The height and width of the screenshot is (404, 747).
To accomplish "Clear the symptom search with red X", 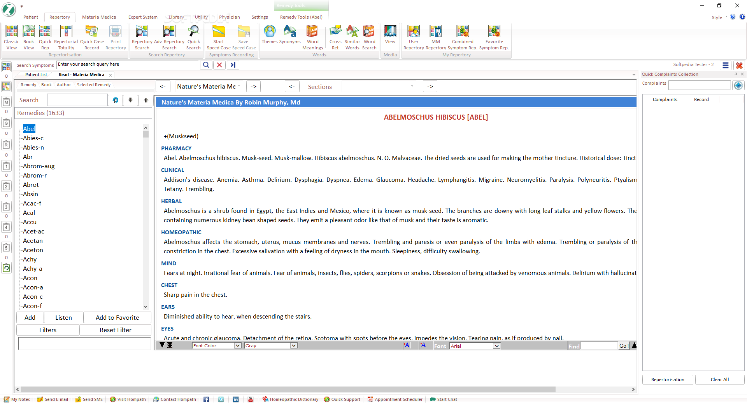I will coord(219,65).
